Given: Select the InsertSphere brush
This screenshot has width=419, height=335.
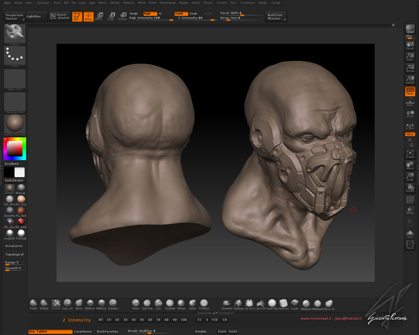Looking at the screenshot, I should tap(272, 304).
